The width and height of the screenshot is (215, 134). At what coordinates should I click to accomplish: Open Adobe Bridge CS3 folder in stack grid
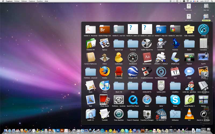105,29
